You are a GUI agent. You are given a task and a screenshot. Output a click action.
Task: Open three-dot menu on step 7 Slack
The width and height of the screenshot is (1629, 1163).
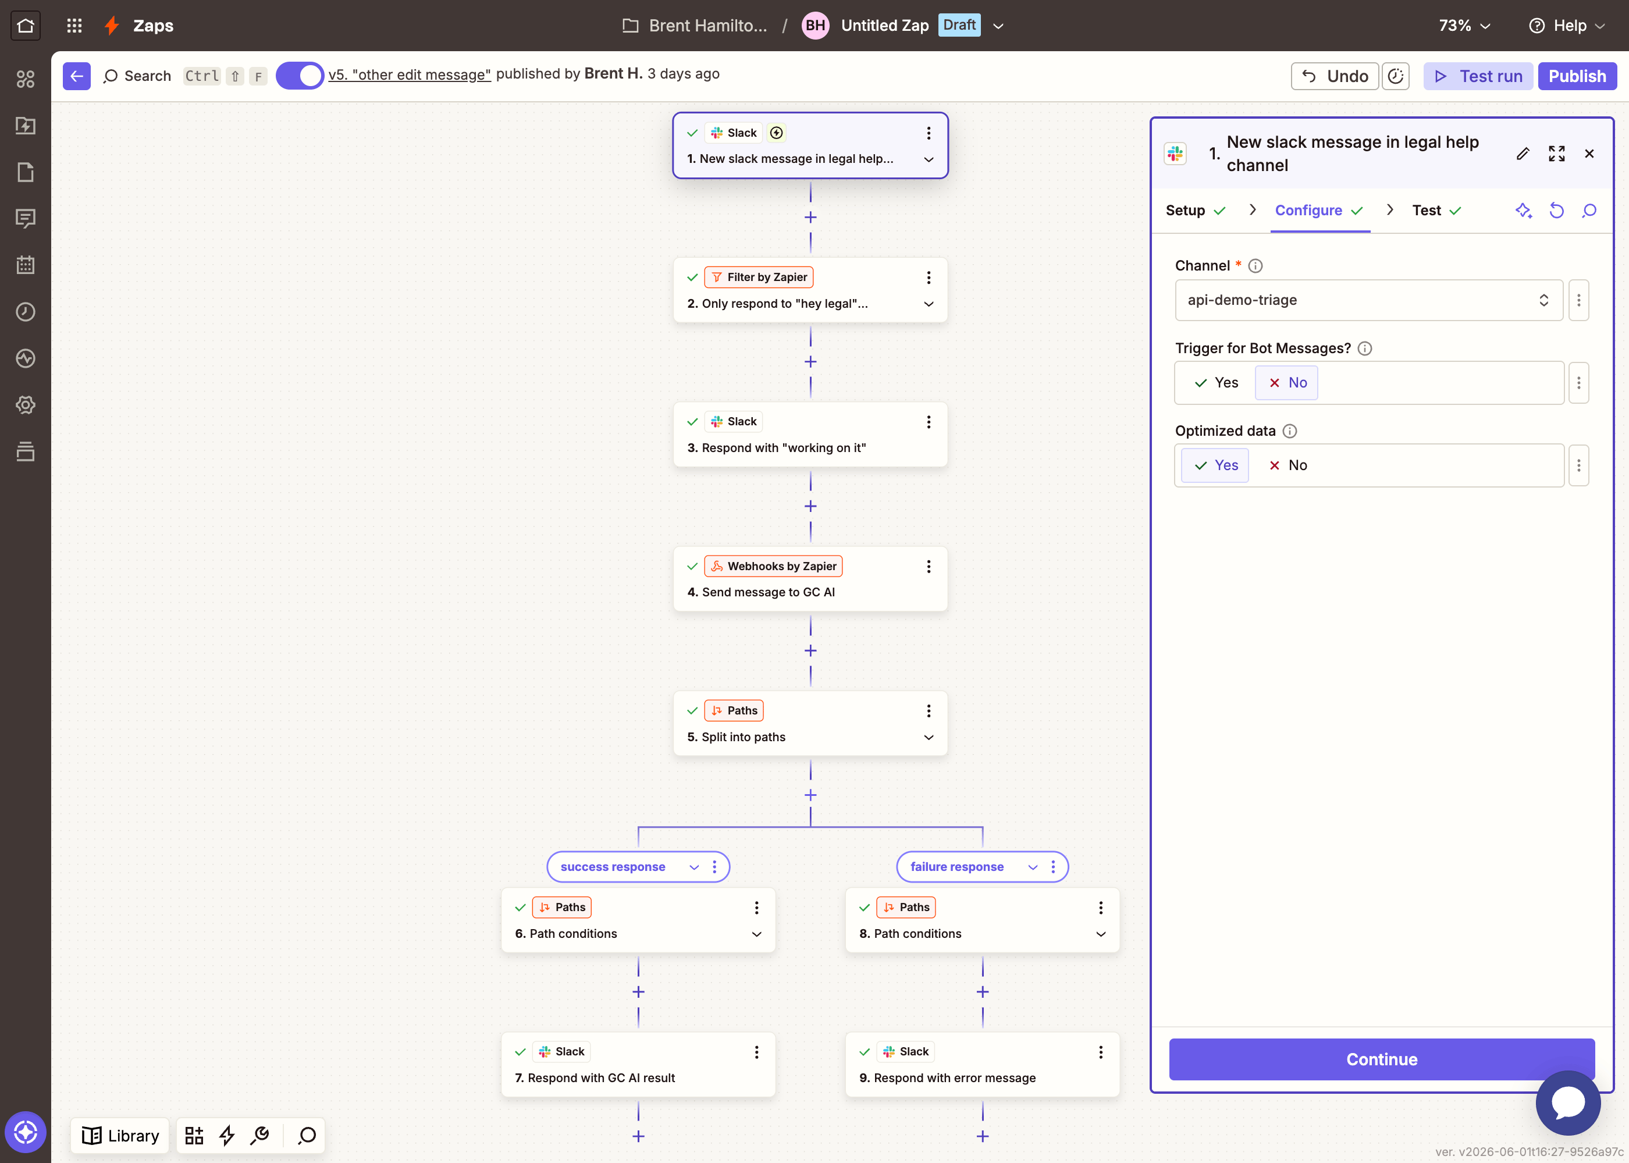(x=757, y=1052)
